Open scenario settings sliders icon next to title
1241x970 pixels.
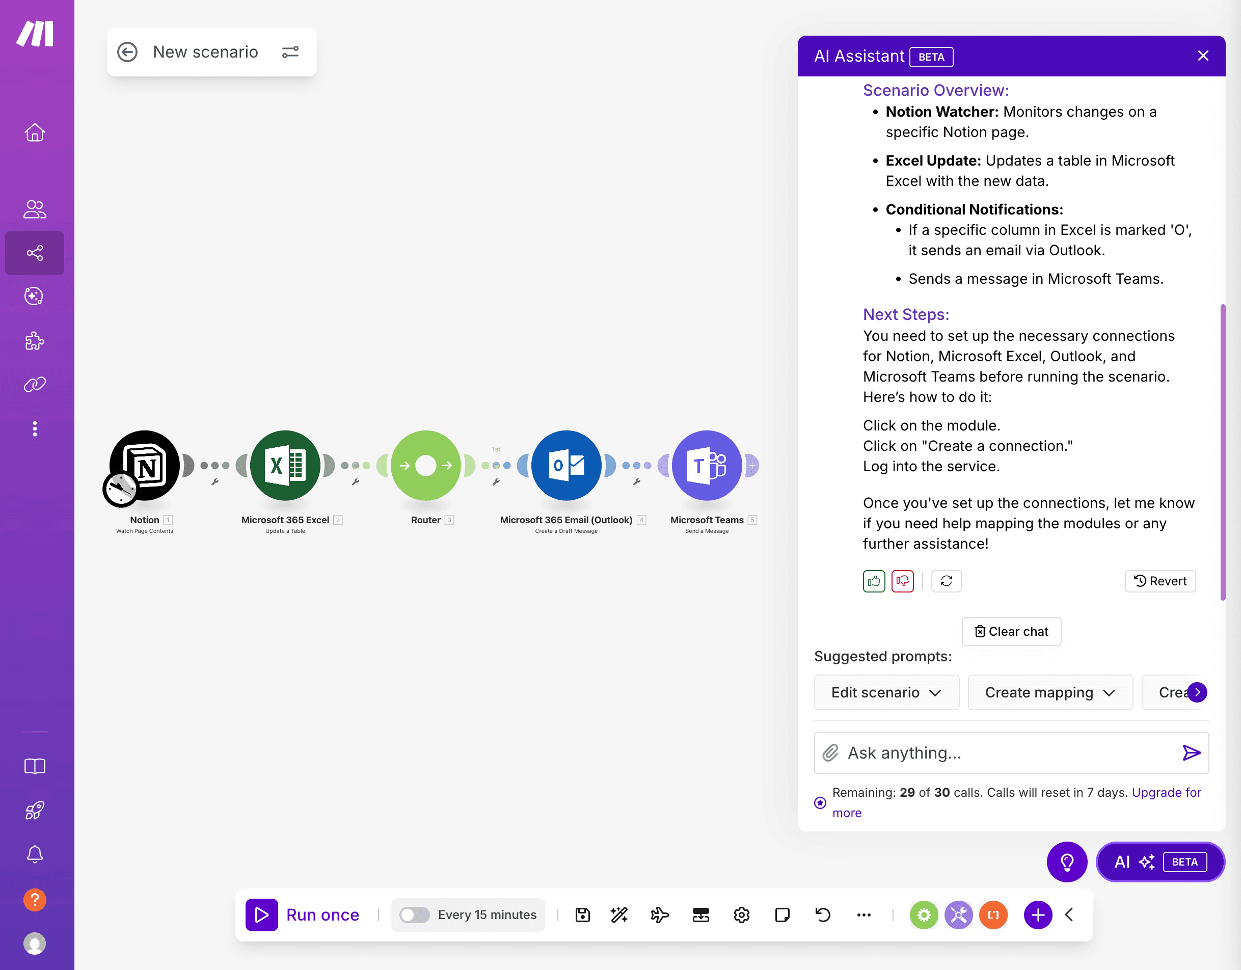point(290,52)
